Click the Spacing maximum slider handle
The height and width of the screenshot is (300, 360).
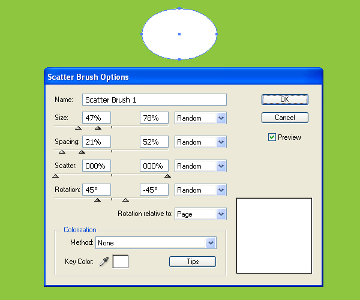(82, 152)
